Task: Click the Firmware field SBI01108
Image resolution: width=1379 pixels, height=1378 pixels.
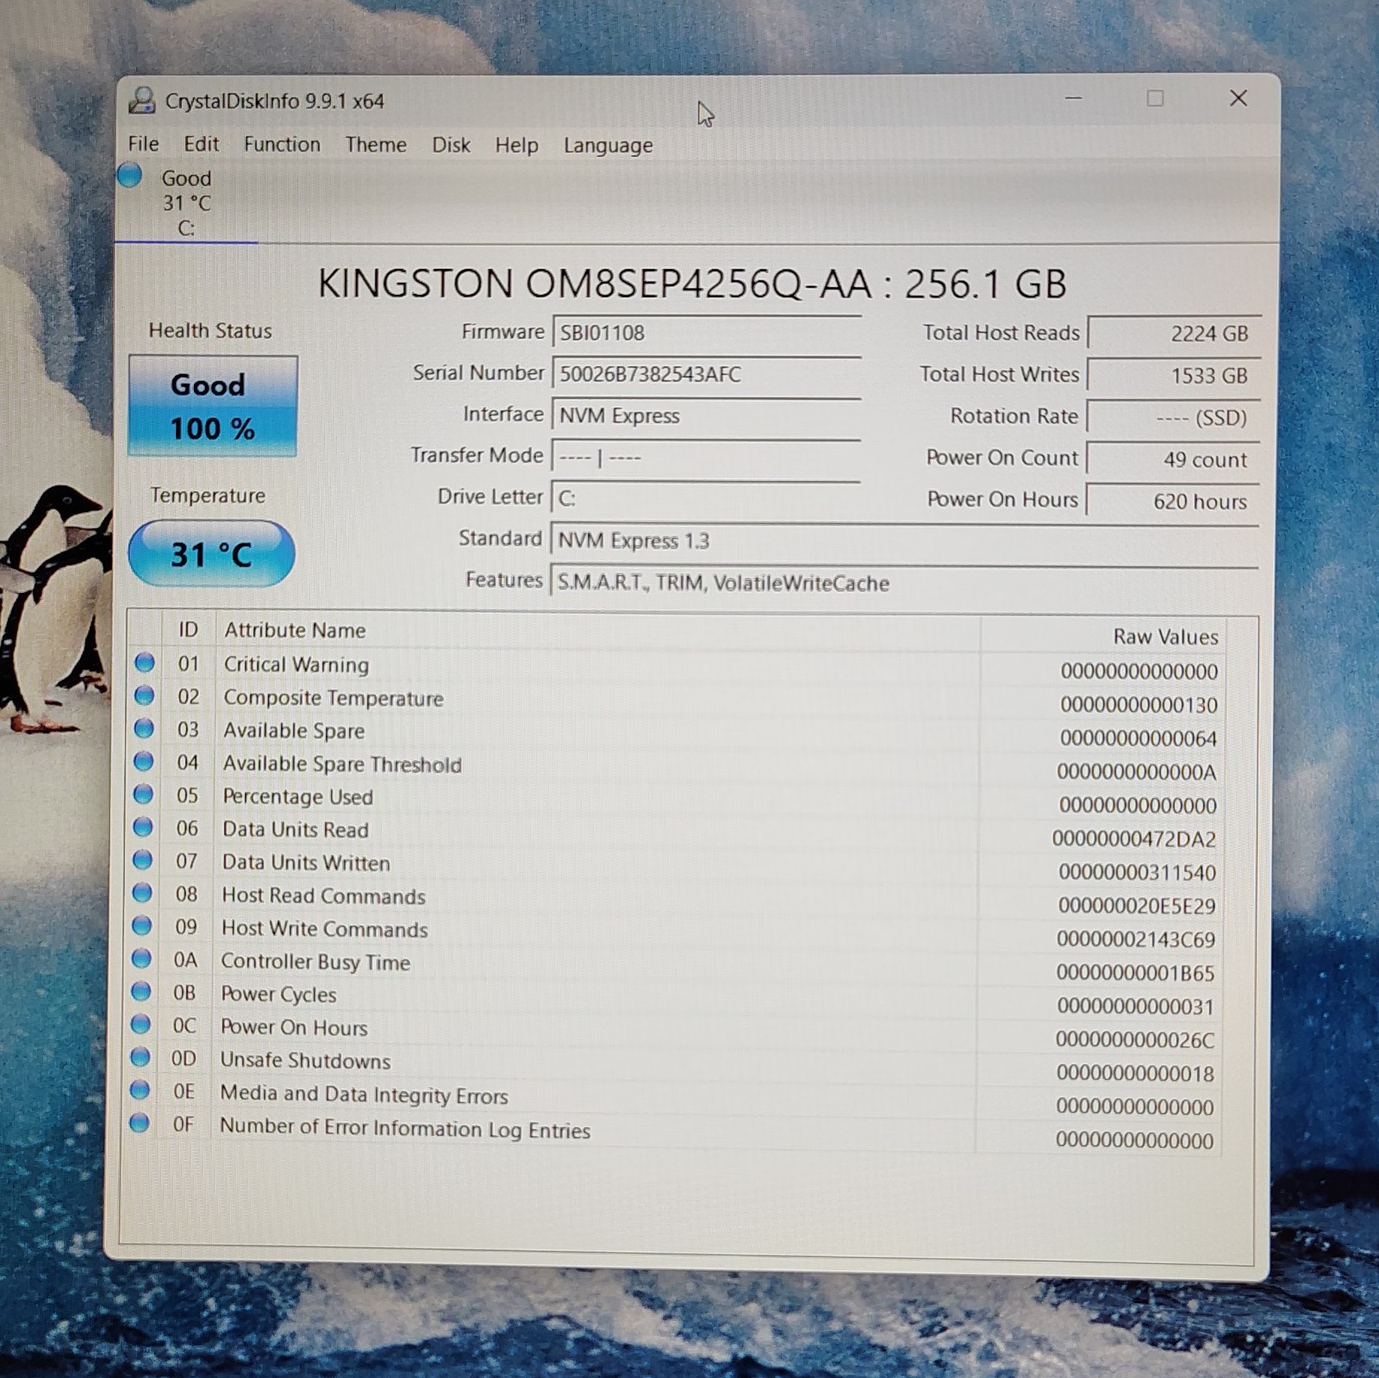Action: click(x=706, y=333)
